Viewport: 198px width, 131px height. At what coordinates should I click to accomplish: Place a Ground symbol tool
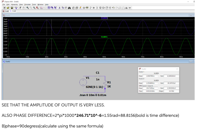[x=84, y=8]
